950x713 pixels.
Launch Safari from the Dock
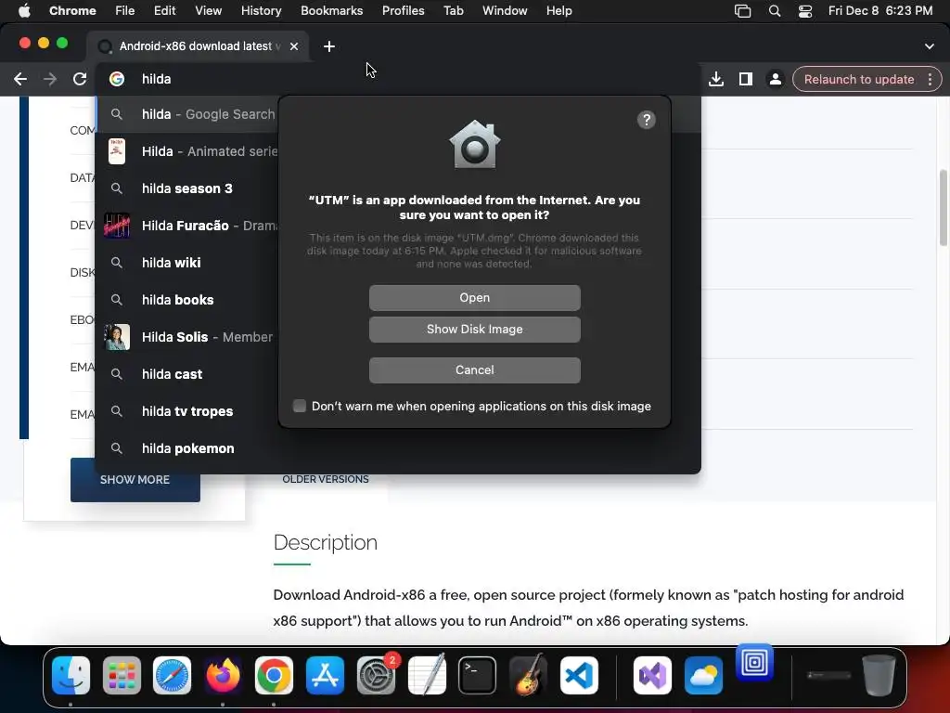172,676
